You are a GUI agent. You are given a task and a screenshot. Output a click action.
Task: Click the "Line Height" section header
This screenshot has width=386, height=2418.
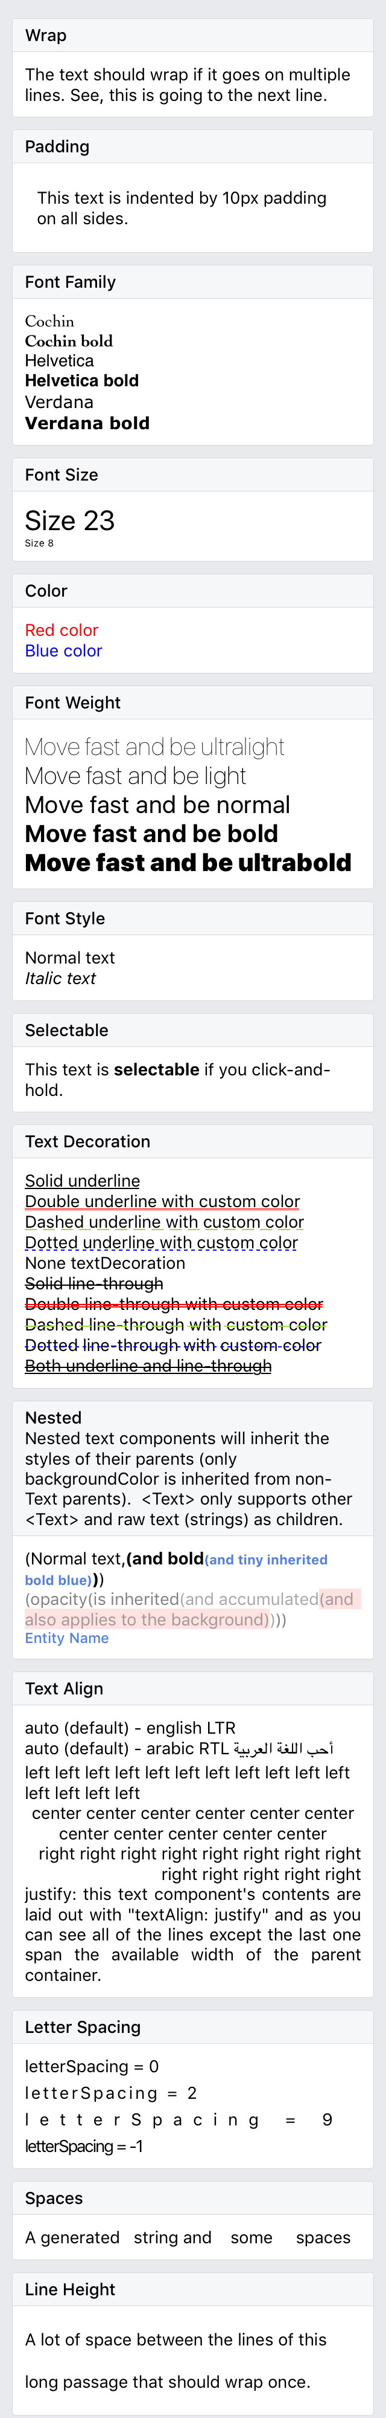pos(69,2289)
